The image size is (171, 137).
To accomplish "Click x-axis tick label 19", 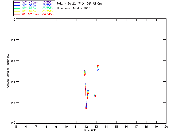I will [156, 127].
